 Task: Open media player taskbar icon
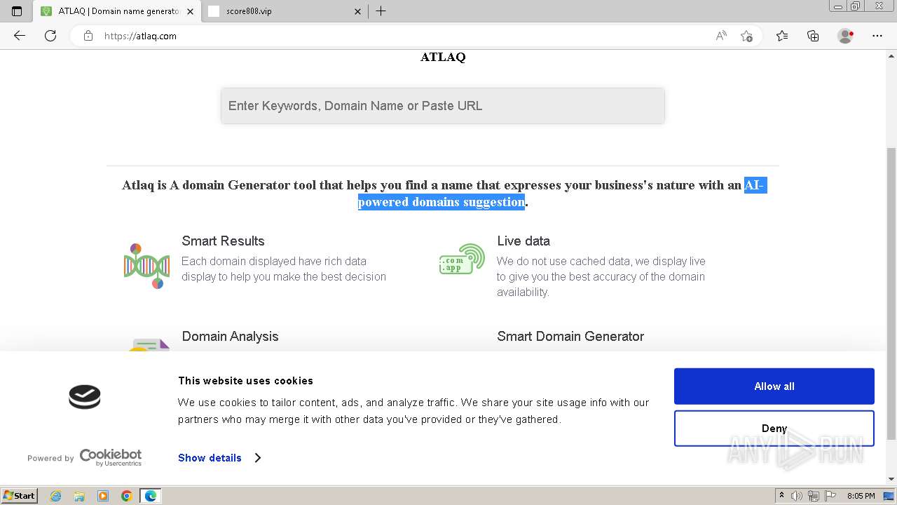click(103, 496)
